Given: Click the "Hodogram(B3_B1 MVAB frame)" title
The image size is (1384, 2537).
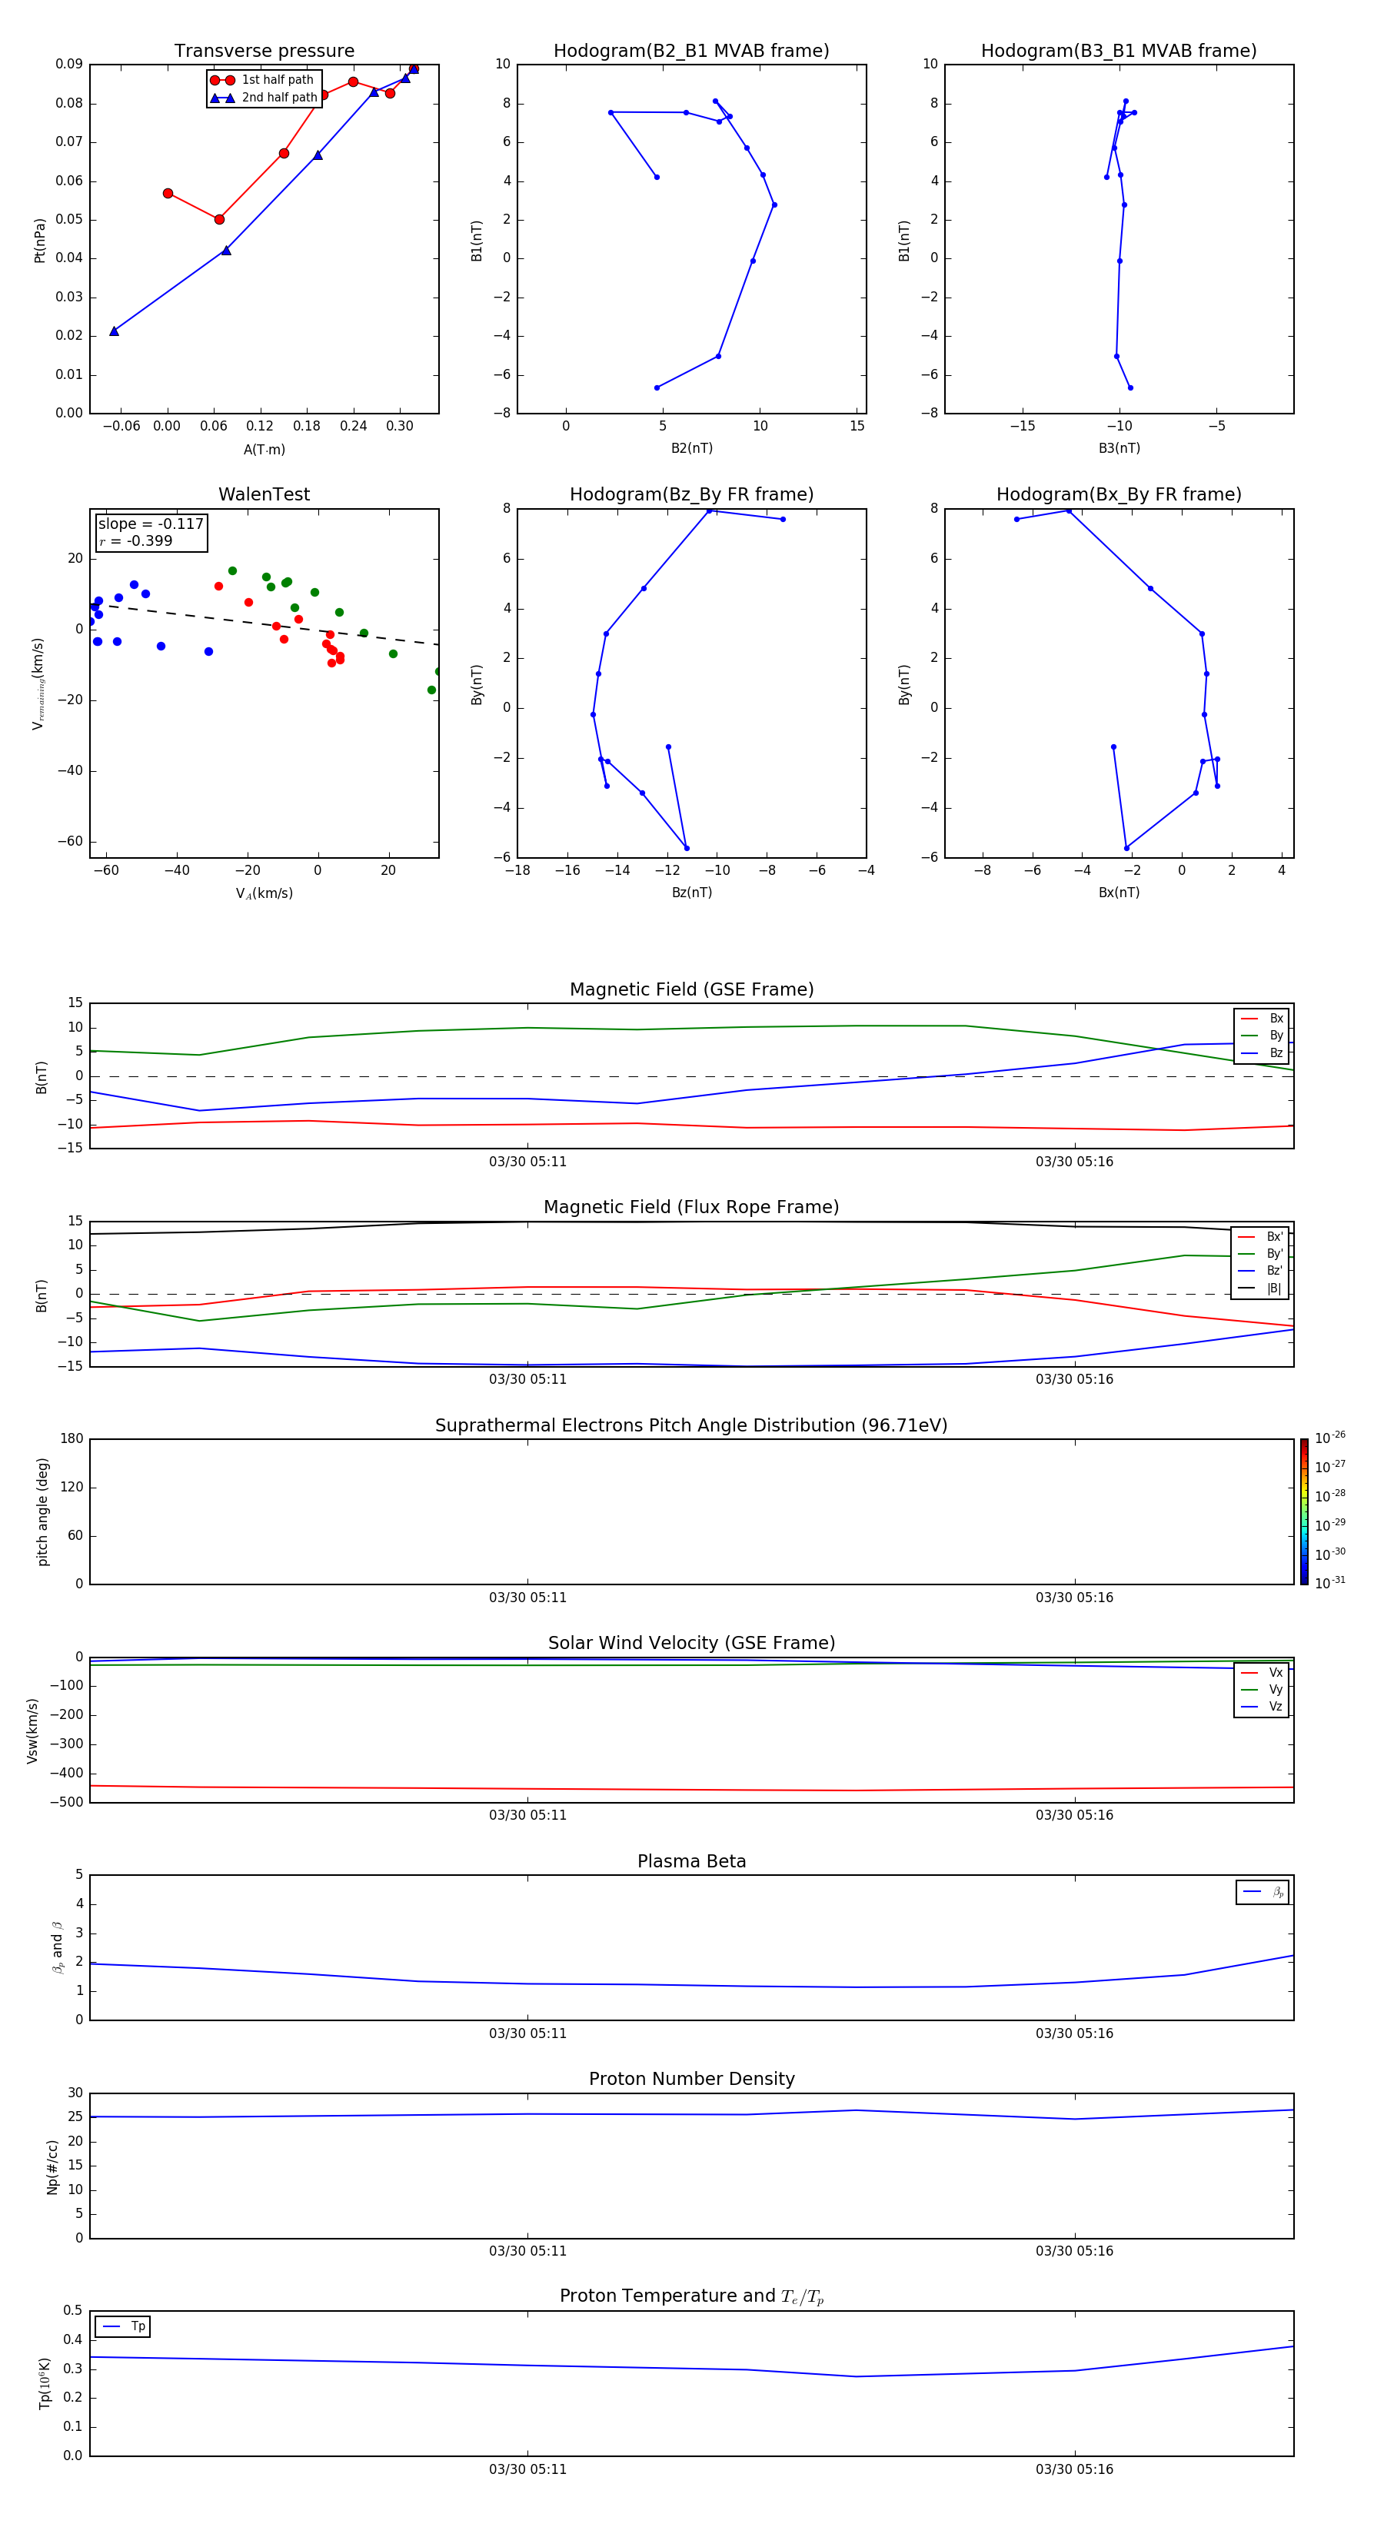Looking at the screenshot, I should coord(1119,52).
